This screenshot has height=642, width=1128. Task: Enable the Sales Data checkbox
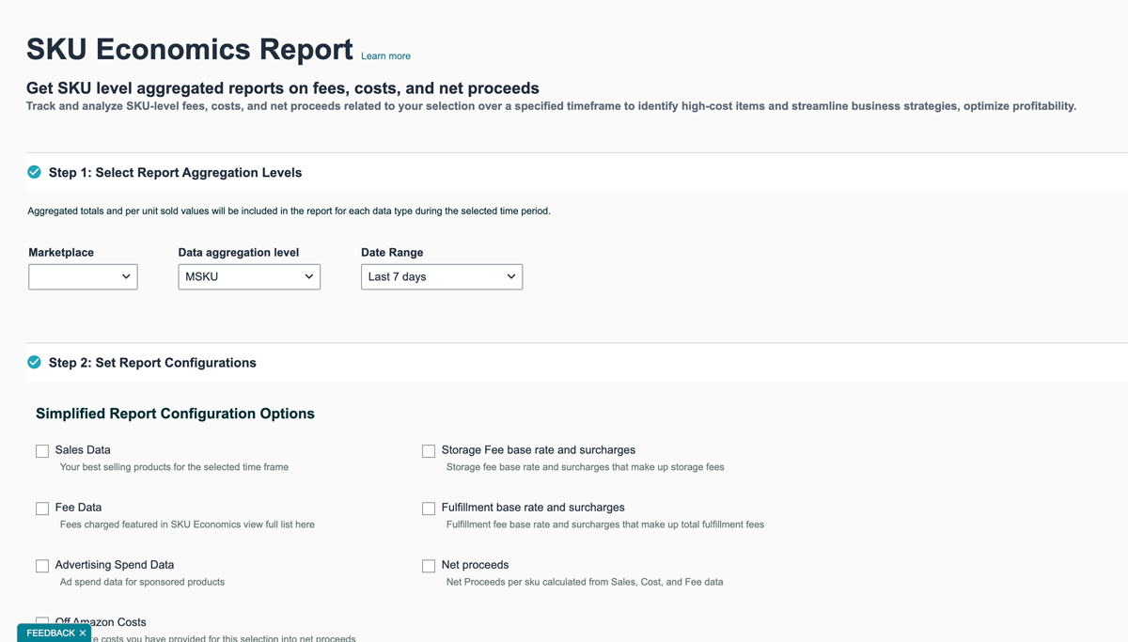point(41,450)
